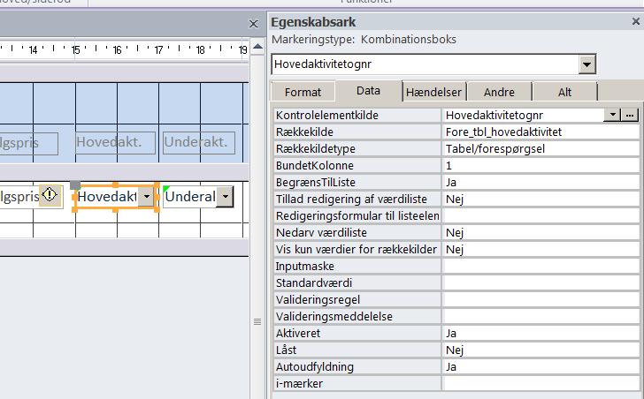644x399 pixels.
Task: Click the move handle of selected combo box
Action: coord(75,184)
